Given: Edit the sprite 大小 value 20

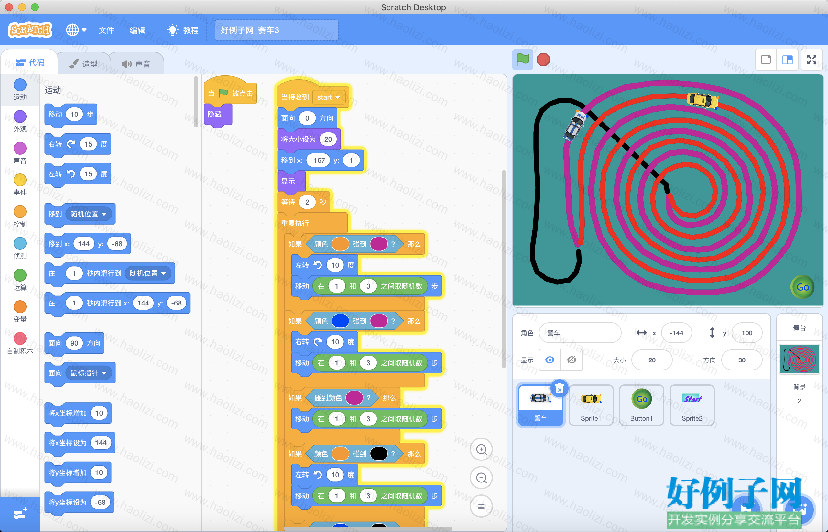Looking at the screenshot, I should (652, 360).
